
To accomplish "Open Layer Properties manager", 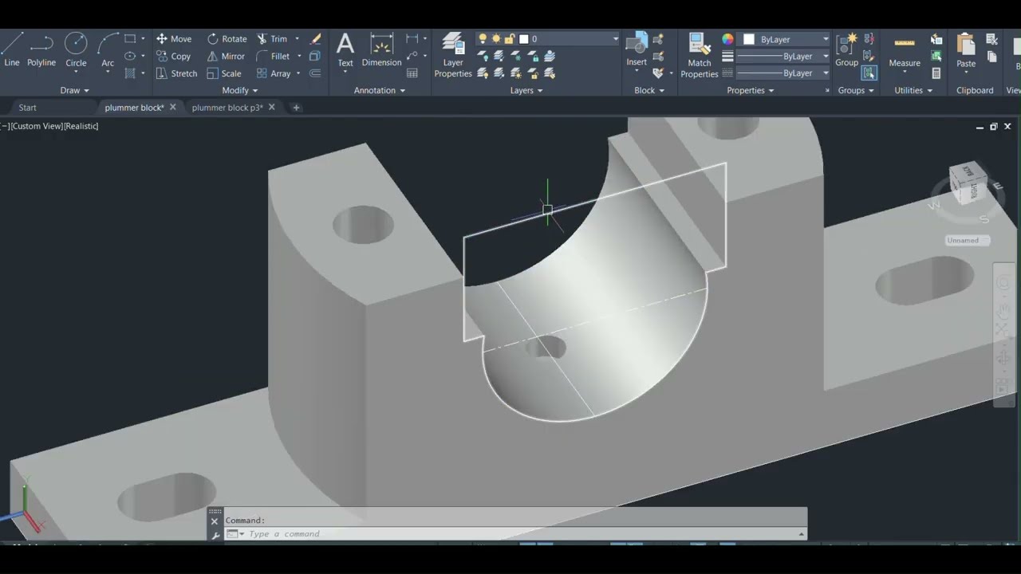I will (x=453, y=55).
